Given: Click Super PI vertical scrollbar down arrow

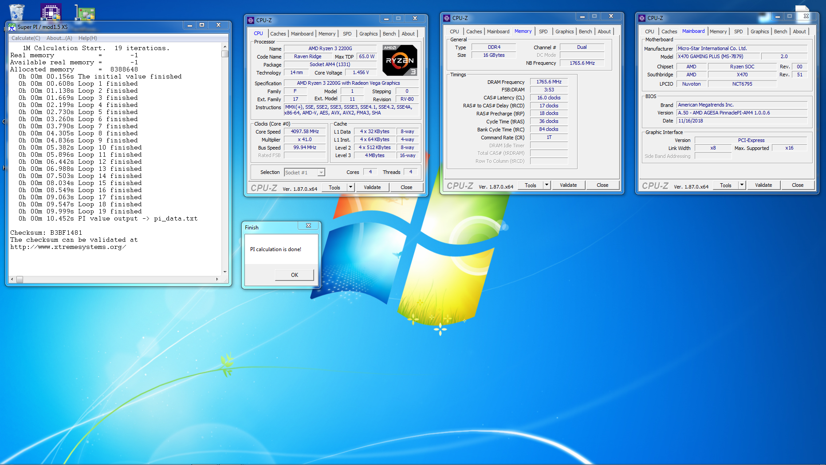Looking at the screenshot, I should (225, 272).
